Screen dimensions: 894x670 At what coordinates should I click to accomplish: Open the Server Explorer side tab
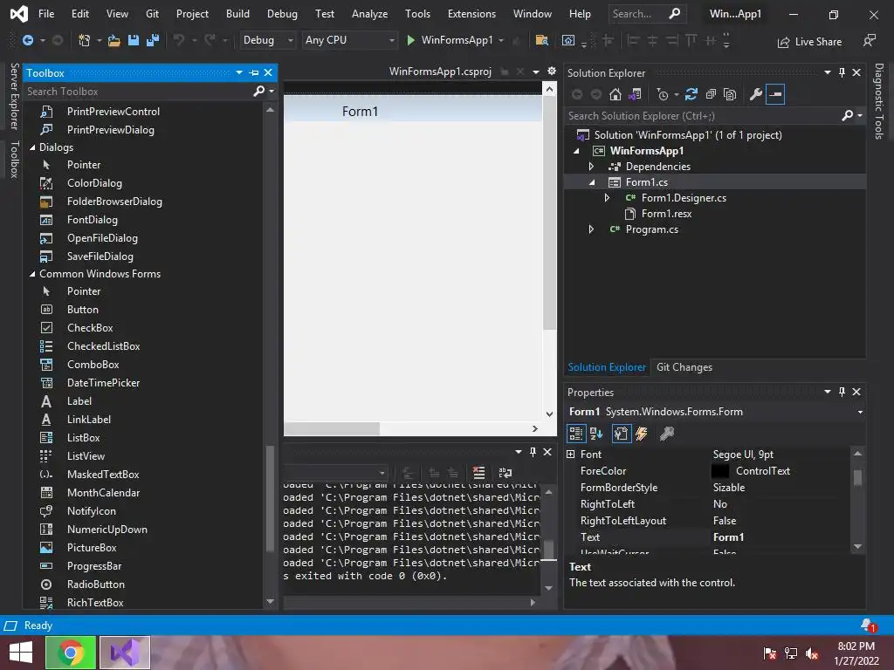tap(14, 96)
